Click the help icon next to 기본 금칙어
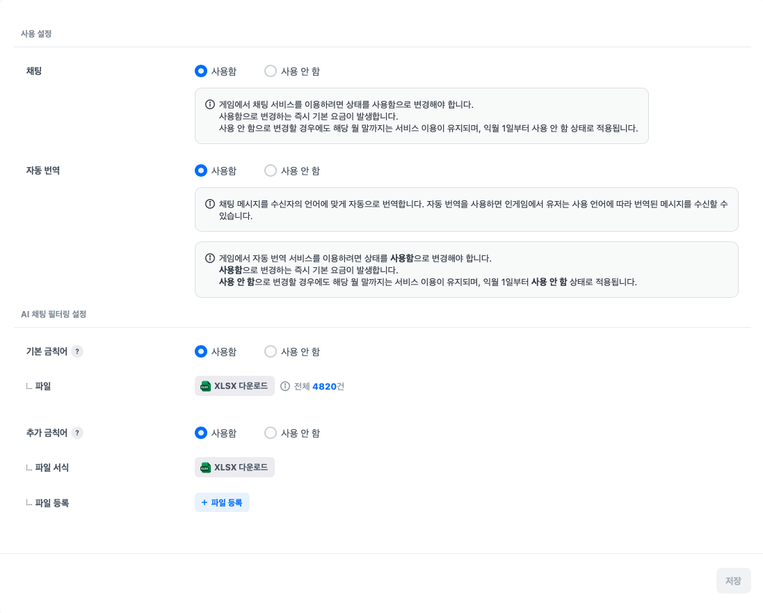The height and width of the screenshot is (613, 763). [x=77, y=351]
